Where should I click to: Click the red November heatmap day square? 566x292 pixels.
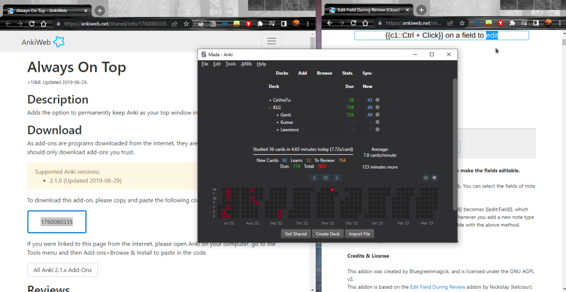tap(332, 190)
